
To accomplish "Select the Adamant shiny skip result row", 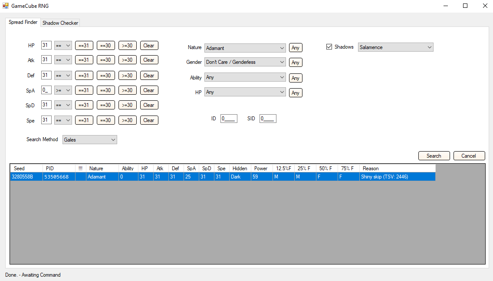I will [174, 177].
